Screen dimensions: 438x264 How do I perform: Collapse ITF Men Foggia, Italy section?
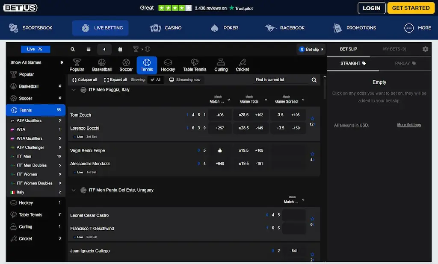[74, 90]
